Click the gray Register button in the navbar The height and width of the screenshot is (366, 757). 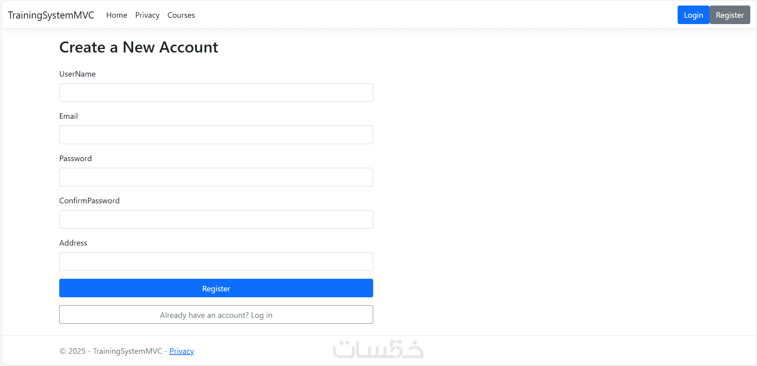point(729,15)
